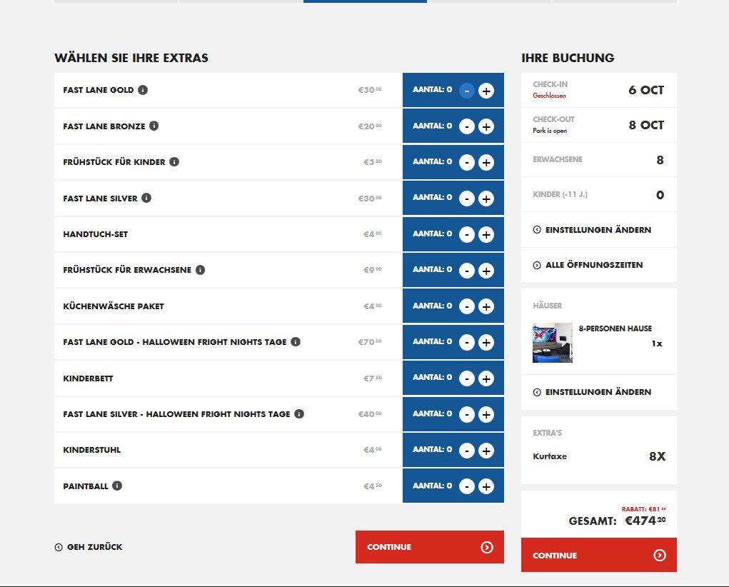Add a Küchenwäsche Paket with plus
This screenshot has width=729, height=587.
tap(486, 306)
